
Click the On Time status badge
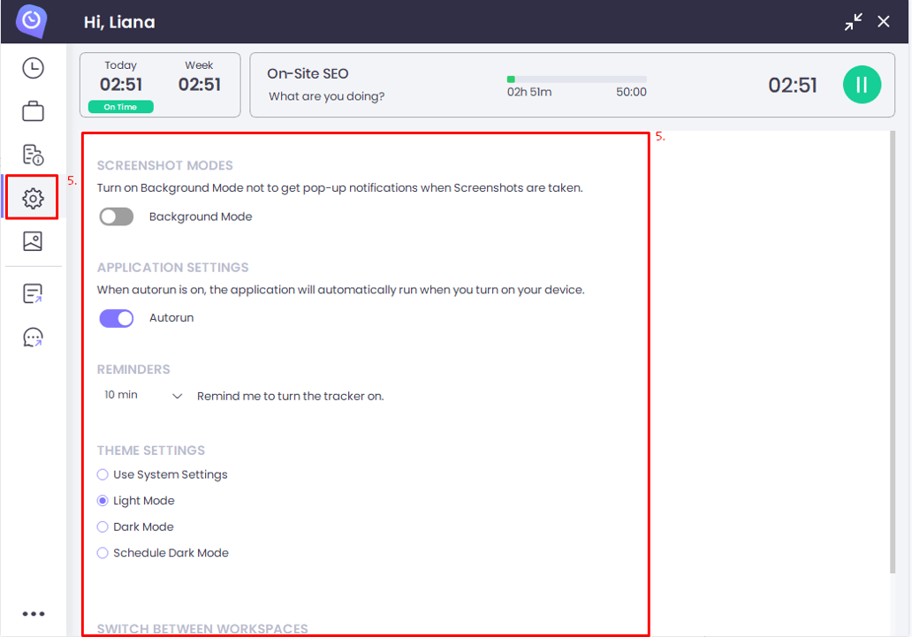tap(120, 106)
